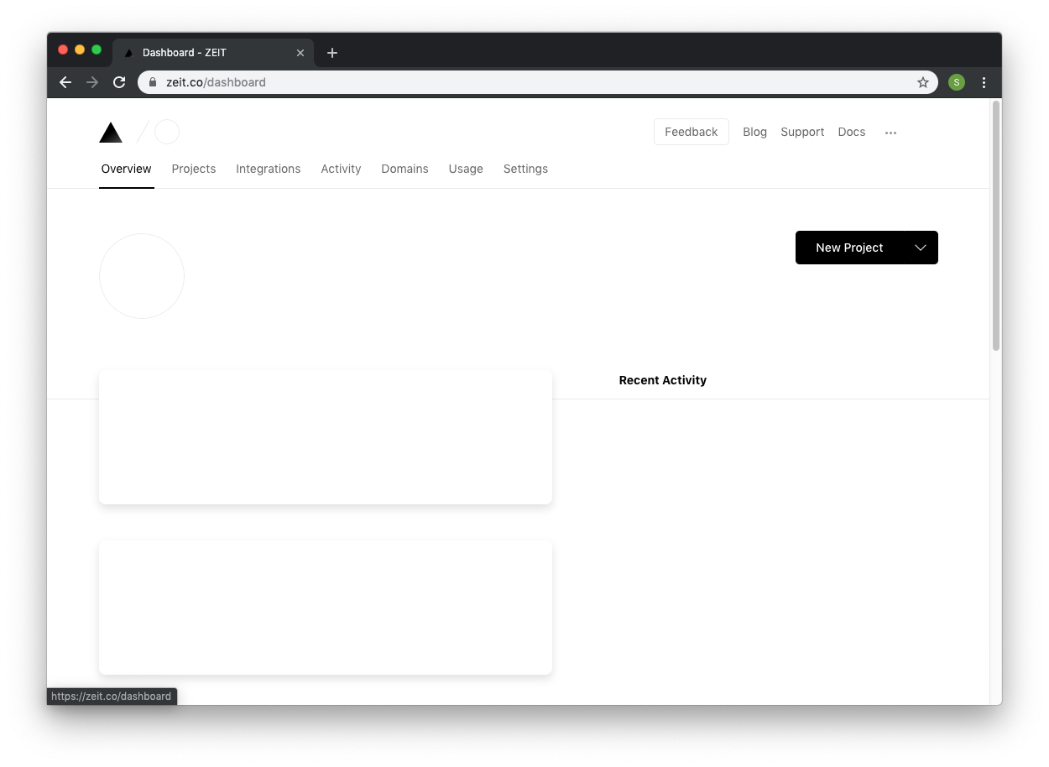This screenshot has width=1049, height=767.
Task: Switch to the Projects tab
Action: pos(194,169)
